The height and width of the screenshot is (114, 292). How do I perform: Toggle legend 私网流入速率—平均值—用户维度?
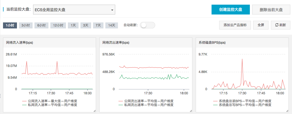point(50,105)
